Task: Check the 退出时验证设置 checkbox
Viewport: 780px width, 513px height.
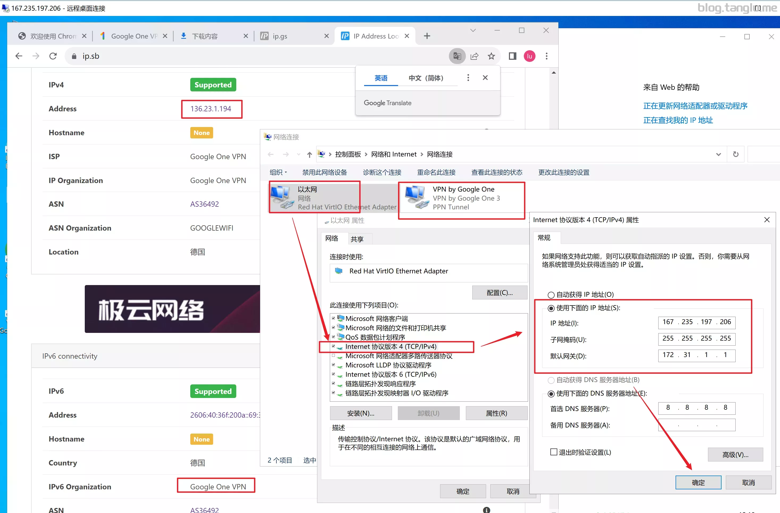Action: click(554, 452)
